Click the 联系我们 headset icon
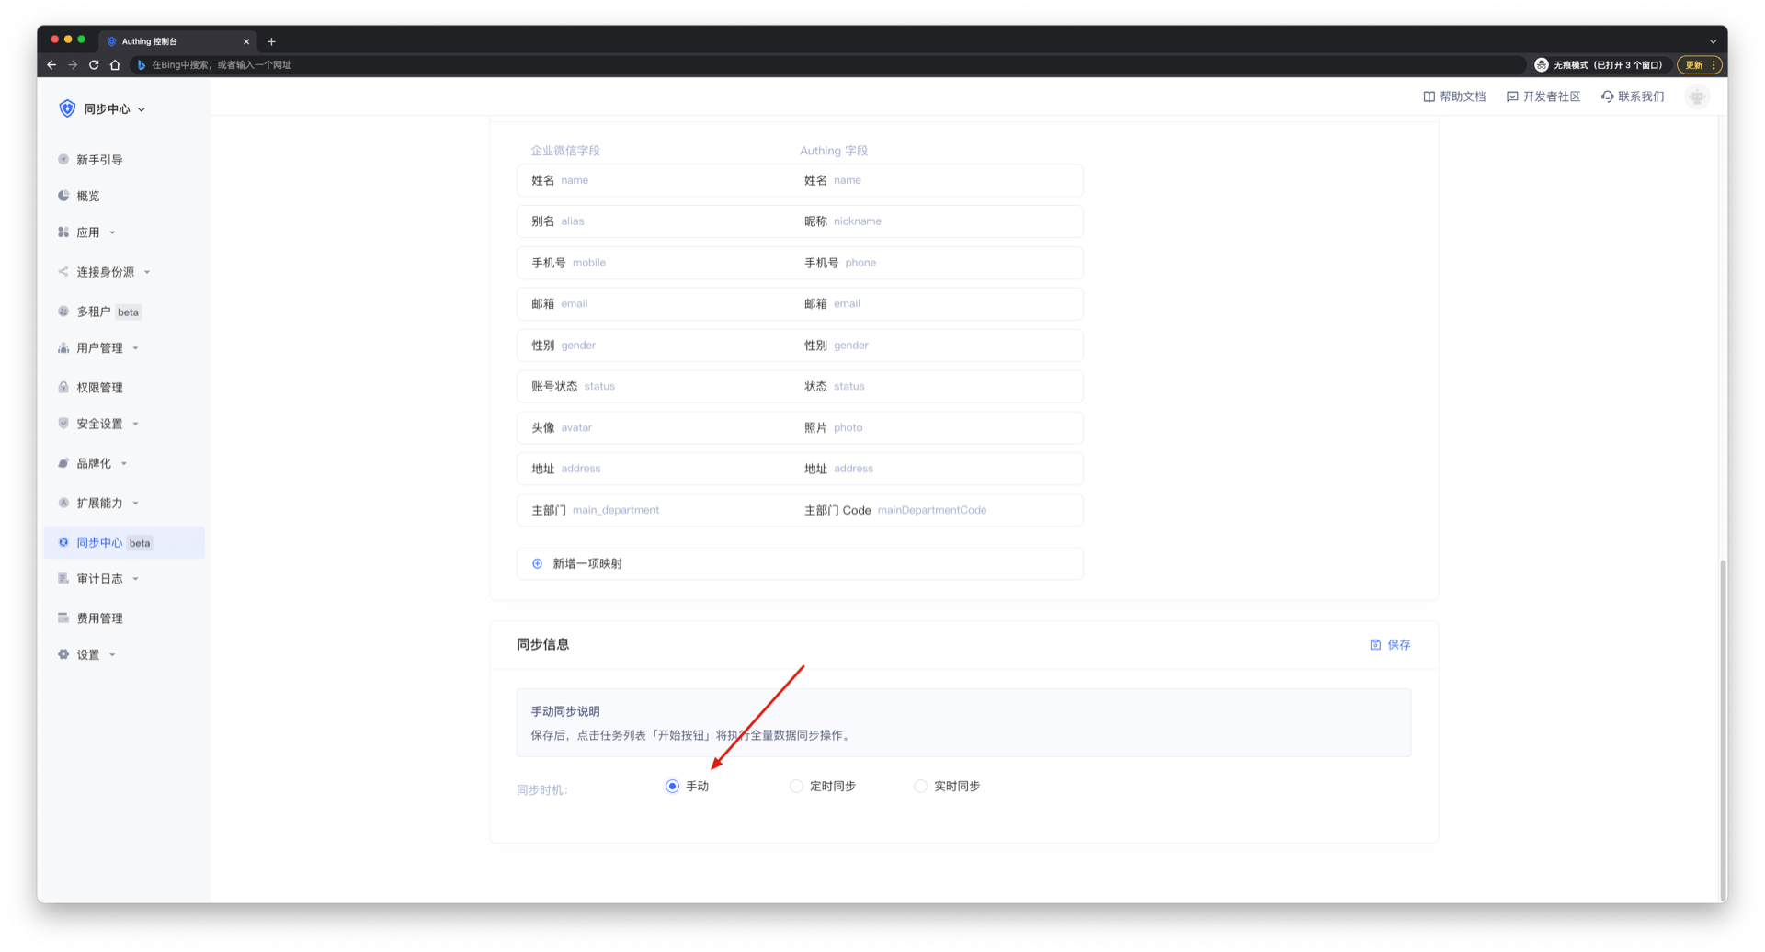The image size is (1765, 952). [x=1607, y=96]
